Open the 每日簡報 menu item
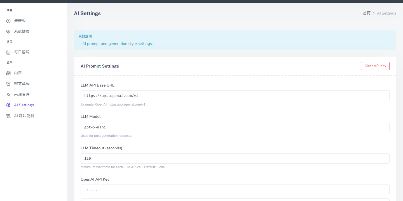 tap(22, 52)
